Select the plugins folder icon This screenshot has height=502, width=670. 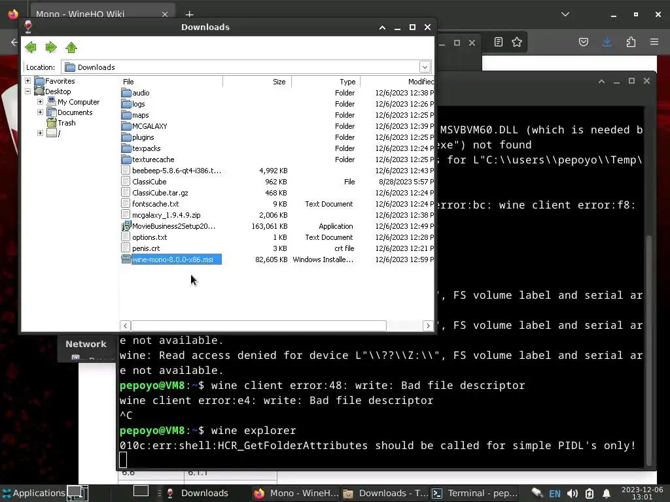pyautogui.click(x=126, y=137)
